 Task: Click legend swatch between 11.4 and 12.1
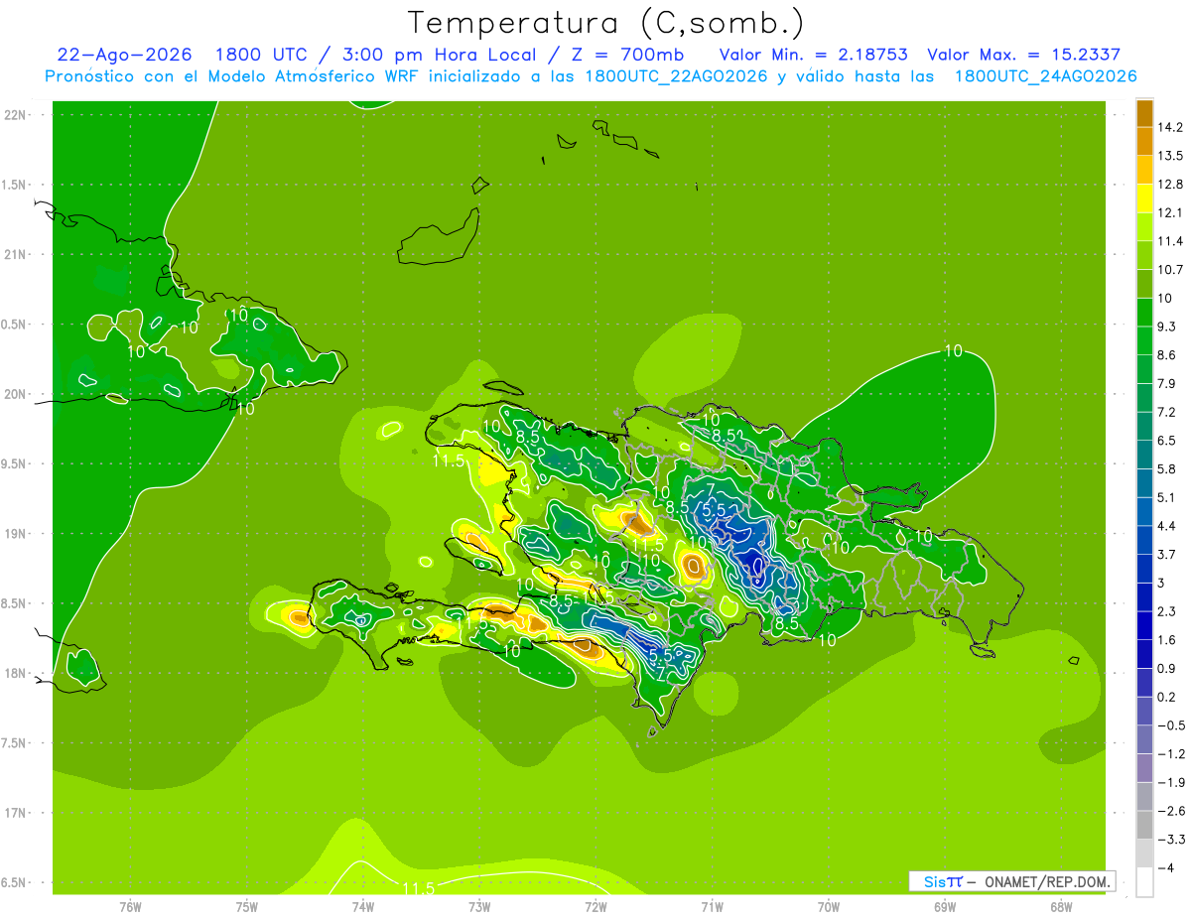click(x=1144, y=227)
